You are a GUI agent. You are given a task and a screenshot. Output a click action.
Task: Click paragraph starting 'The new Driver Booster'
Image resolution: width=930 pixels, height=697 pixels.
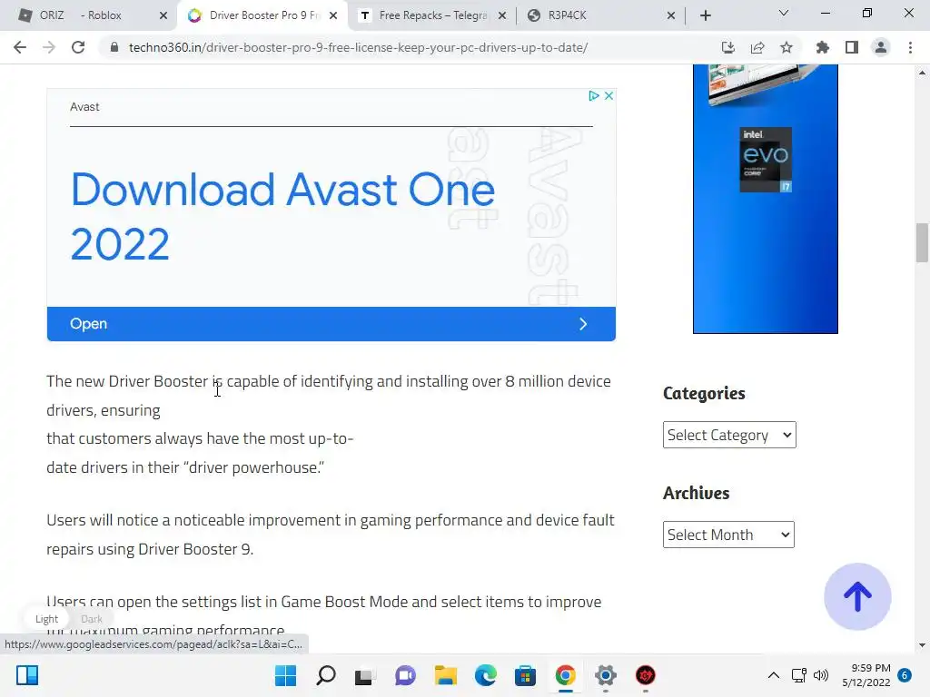329,425
